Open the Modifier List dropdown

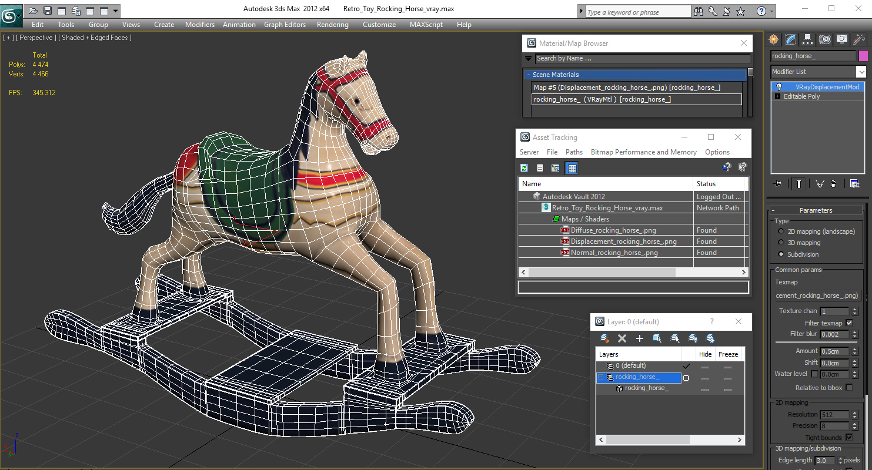861,72
